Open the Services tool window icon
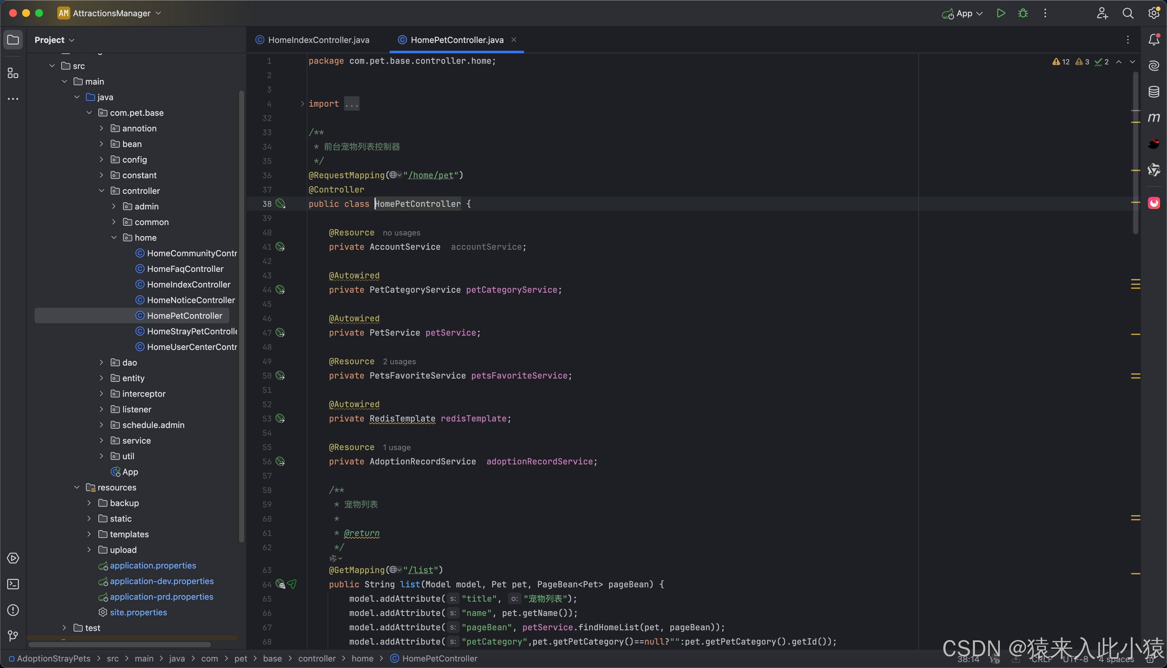Screen dimensions: 1167x668 (13, 558)
